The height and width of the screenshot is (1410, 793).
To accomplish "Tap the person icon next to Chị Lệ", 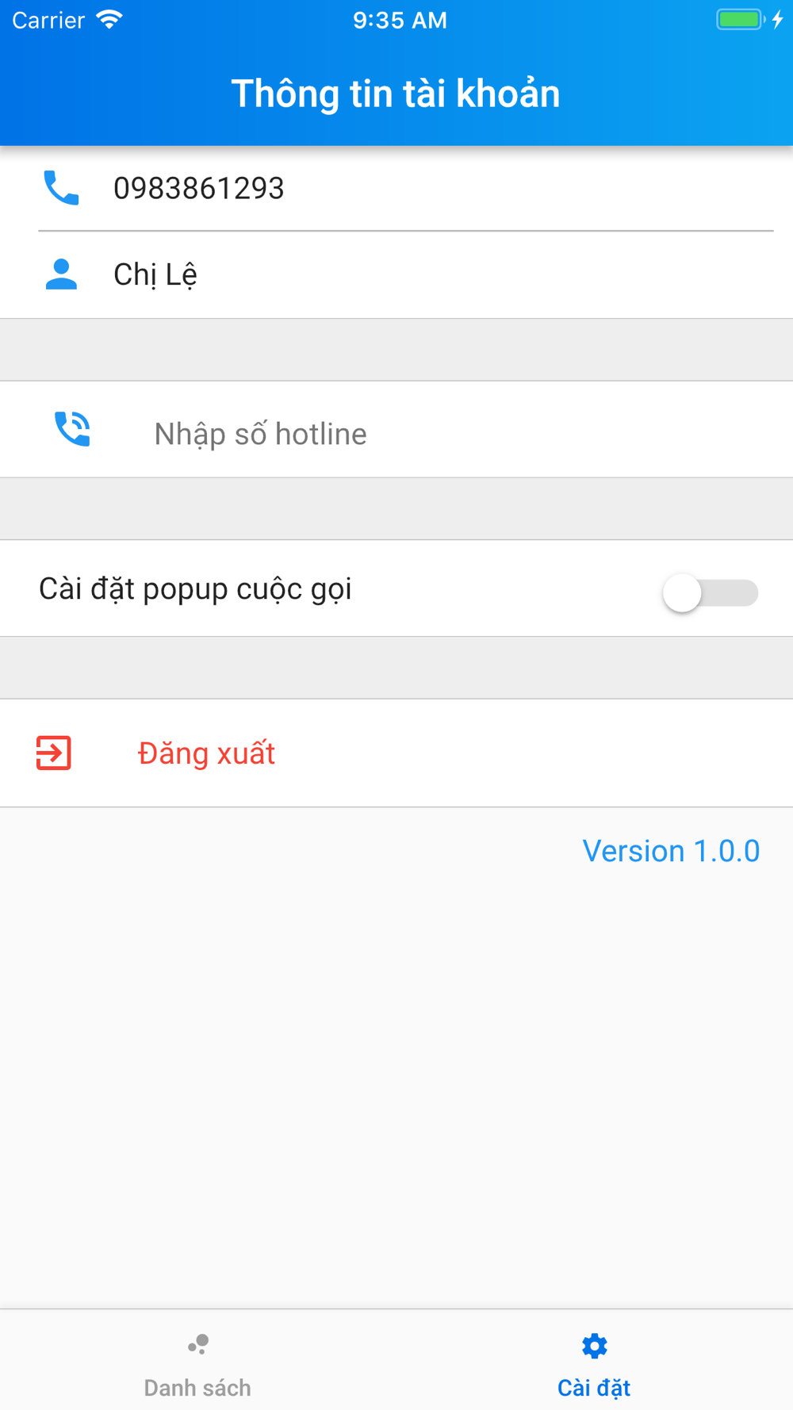I will (x=61, y=274).
